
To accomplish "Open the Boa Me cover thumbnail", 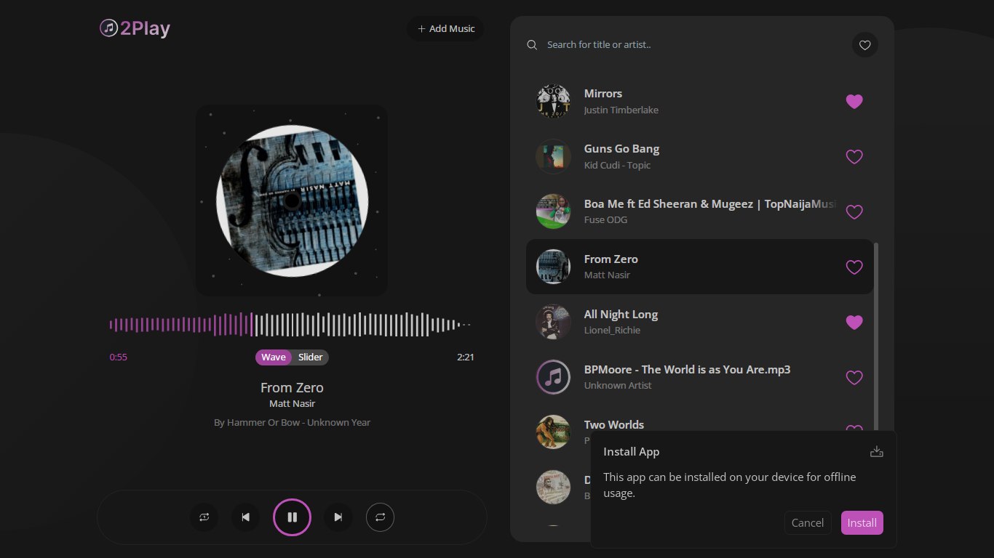I will click(x=553, y=211).
